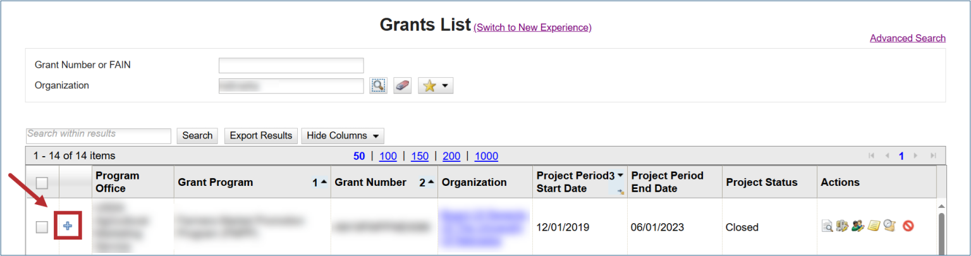Open the star favorites dropdown
The width and height of the screenshot is (971, 256).
pyautogui.click(x=436, y=85)
